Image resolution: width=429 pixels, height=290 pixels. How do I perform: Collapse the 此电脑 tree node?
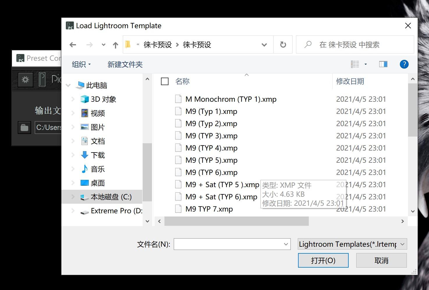pyautogui.click(x=68, y=85)
